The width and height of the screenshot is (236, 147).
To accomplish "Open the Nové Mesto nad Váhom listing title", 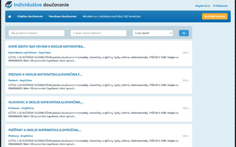I will click(x=47, y=46).
